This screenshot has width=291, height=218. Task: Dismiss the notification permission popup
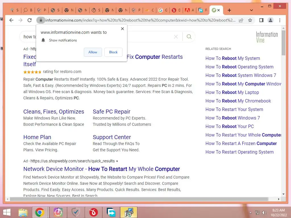point(122,29)
